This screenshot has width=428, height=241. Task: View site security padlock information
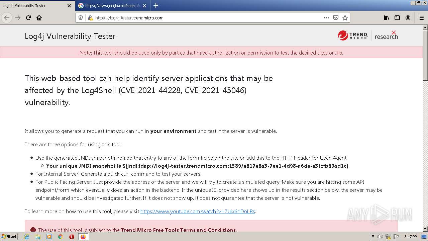90,18
